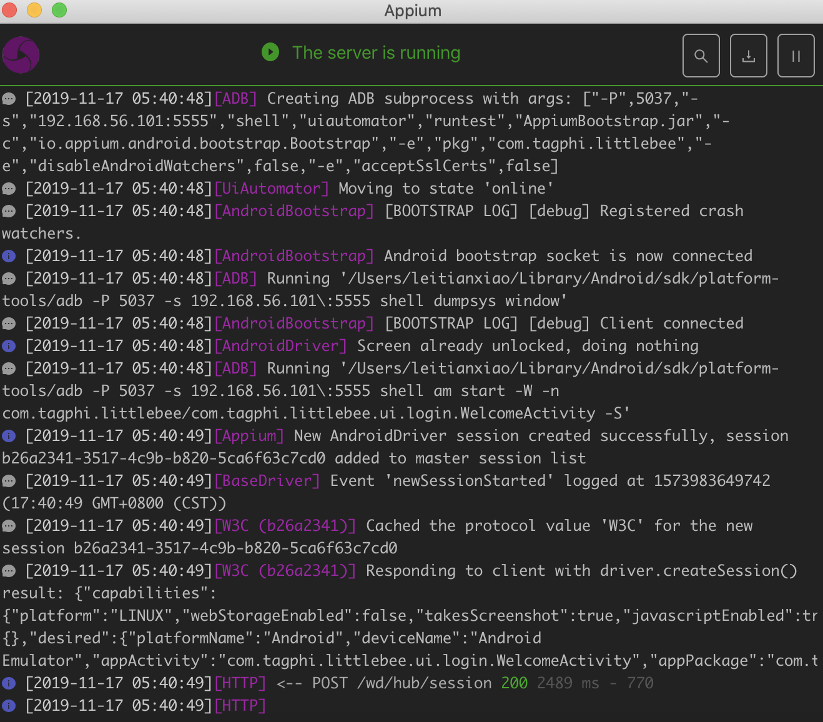Click debug icon beside ADB 'dumpsys window' entry
Viewport: 823px width, 722px height.
coord(9,279)
